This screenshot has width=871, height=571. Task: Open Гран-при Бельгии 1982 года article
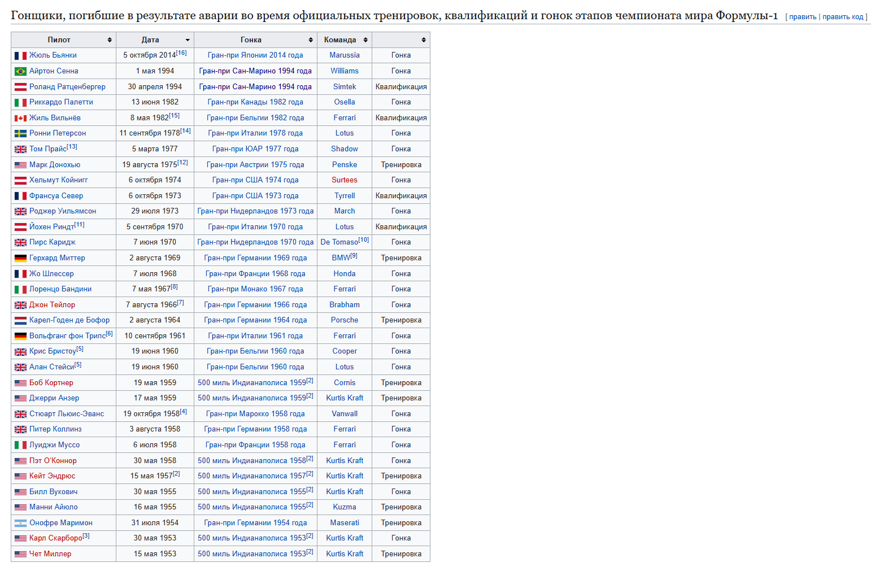[x=255, y=118]
